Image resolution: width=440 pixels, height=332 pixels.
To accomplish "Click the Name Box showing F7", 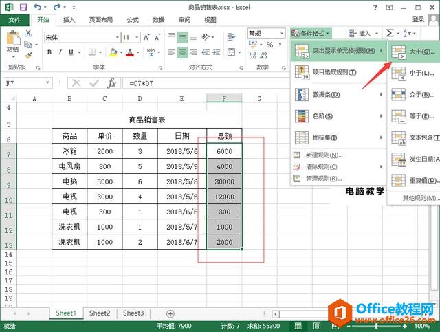I will tap(27, 83).
